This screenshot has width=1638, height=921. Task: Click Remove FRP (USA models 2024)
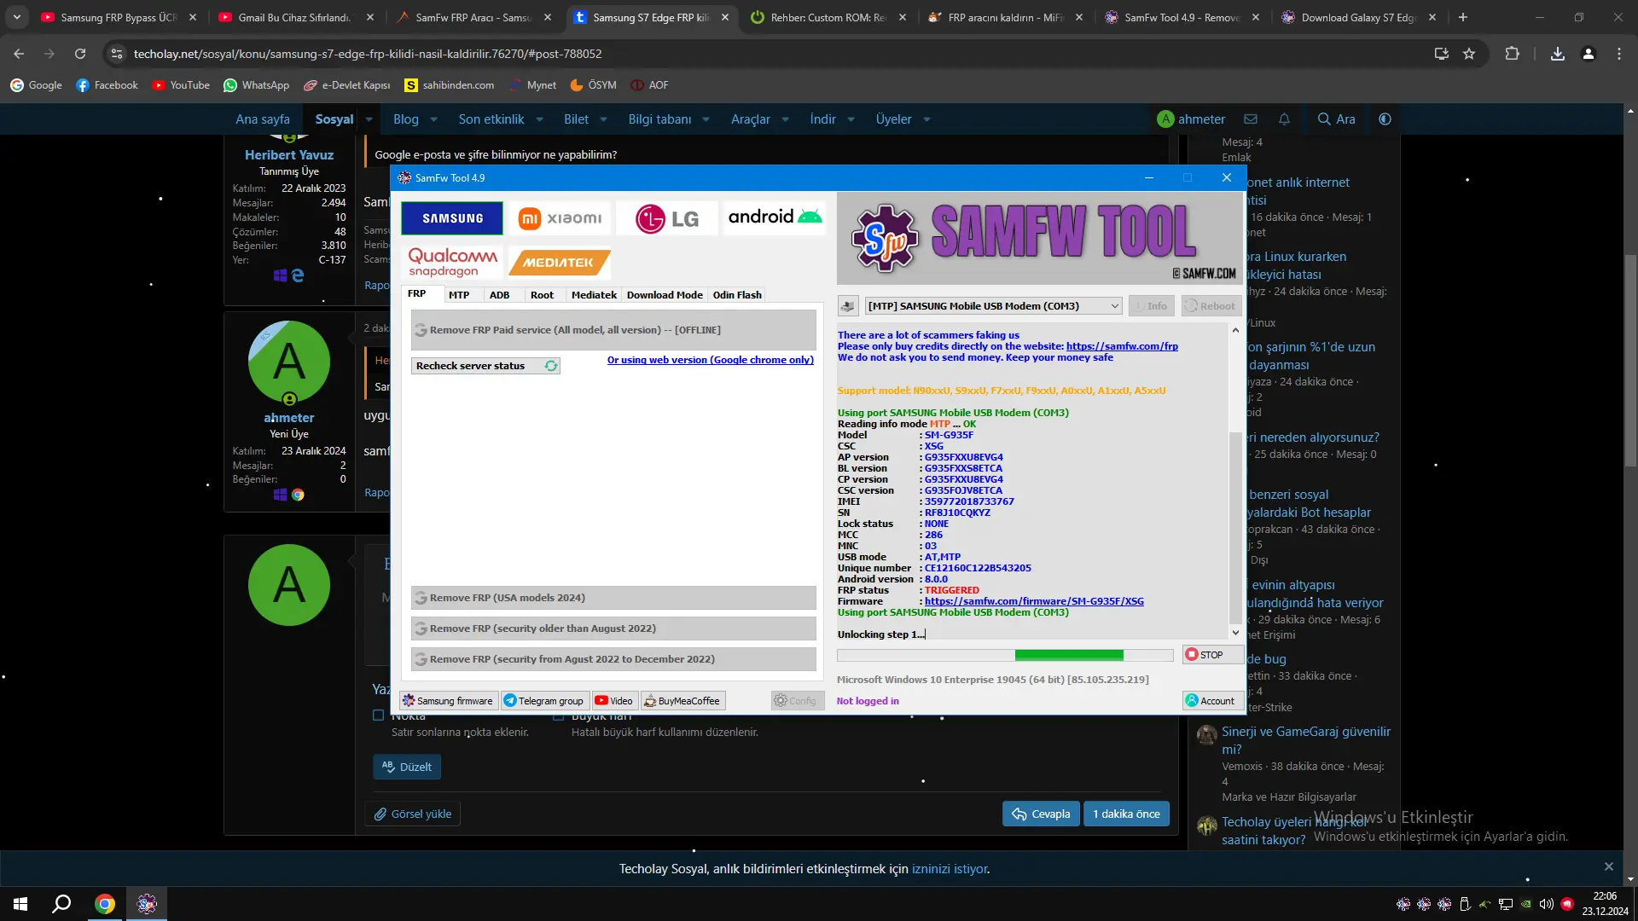click(613, 598)
